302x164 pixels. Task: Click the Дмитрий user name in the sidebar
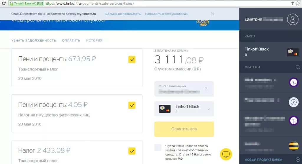click(x=253, y=19)
